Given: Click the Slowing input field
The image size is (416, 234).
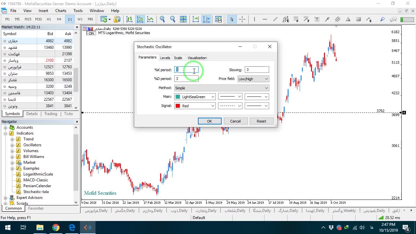Looking at the screenshot, I should pos(257,70).
